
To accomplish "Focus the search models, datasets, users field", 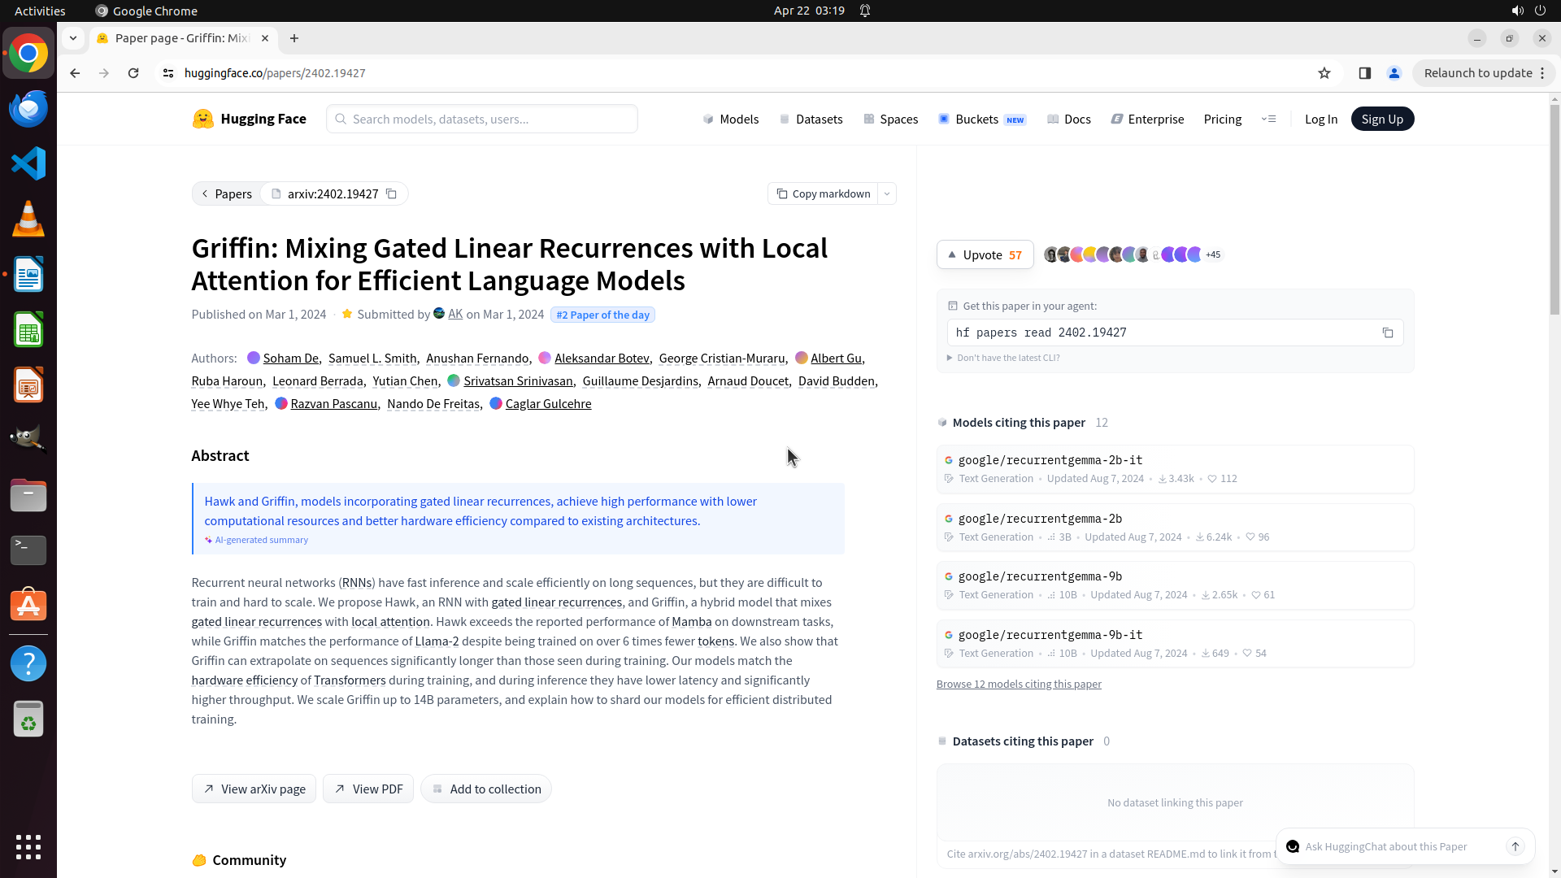I will pos(482,119).
